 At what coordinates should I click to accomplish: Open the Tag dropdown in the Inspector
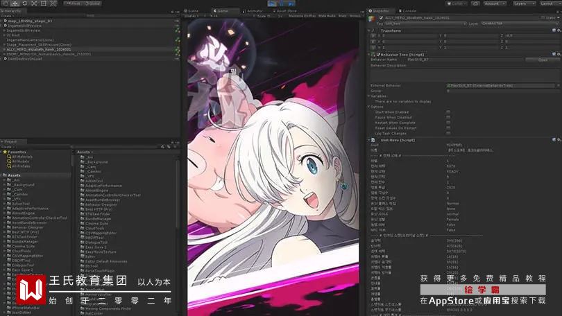coord(425,24)
